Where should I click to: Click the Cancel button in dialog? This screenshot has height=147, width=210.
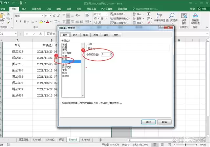tap(164, 122)
